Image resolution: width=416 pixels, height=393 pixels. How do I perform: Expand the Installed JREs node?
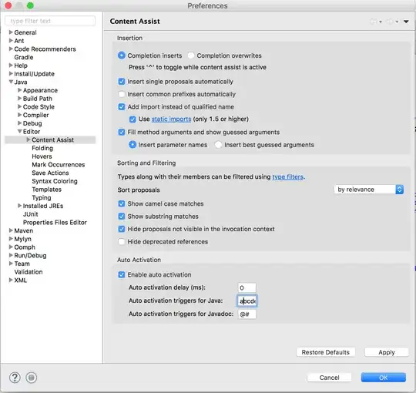19,206
